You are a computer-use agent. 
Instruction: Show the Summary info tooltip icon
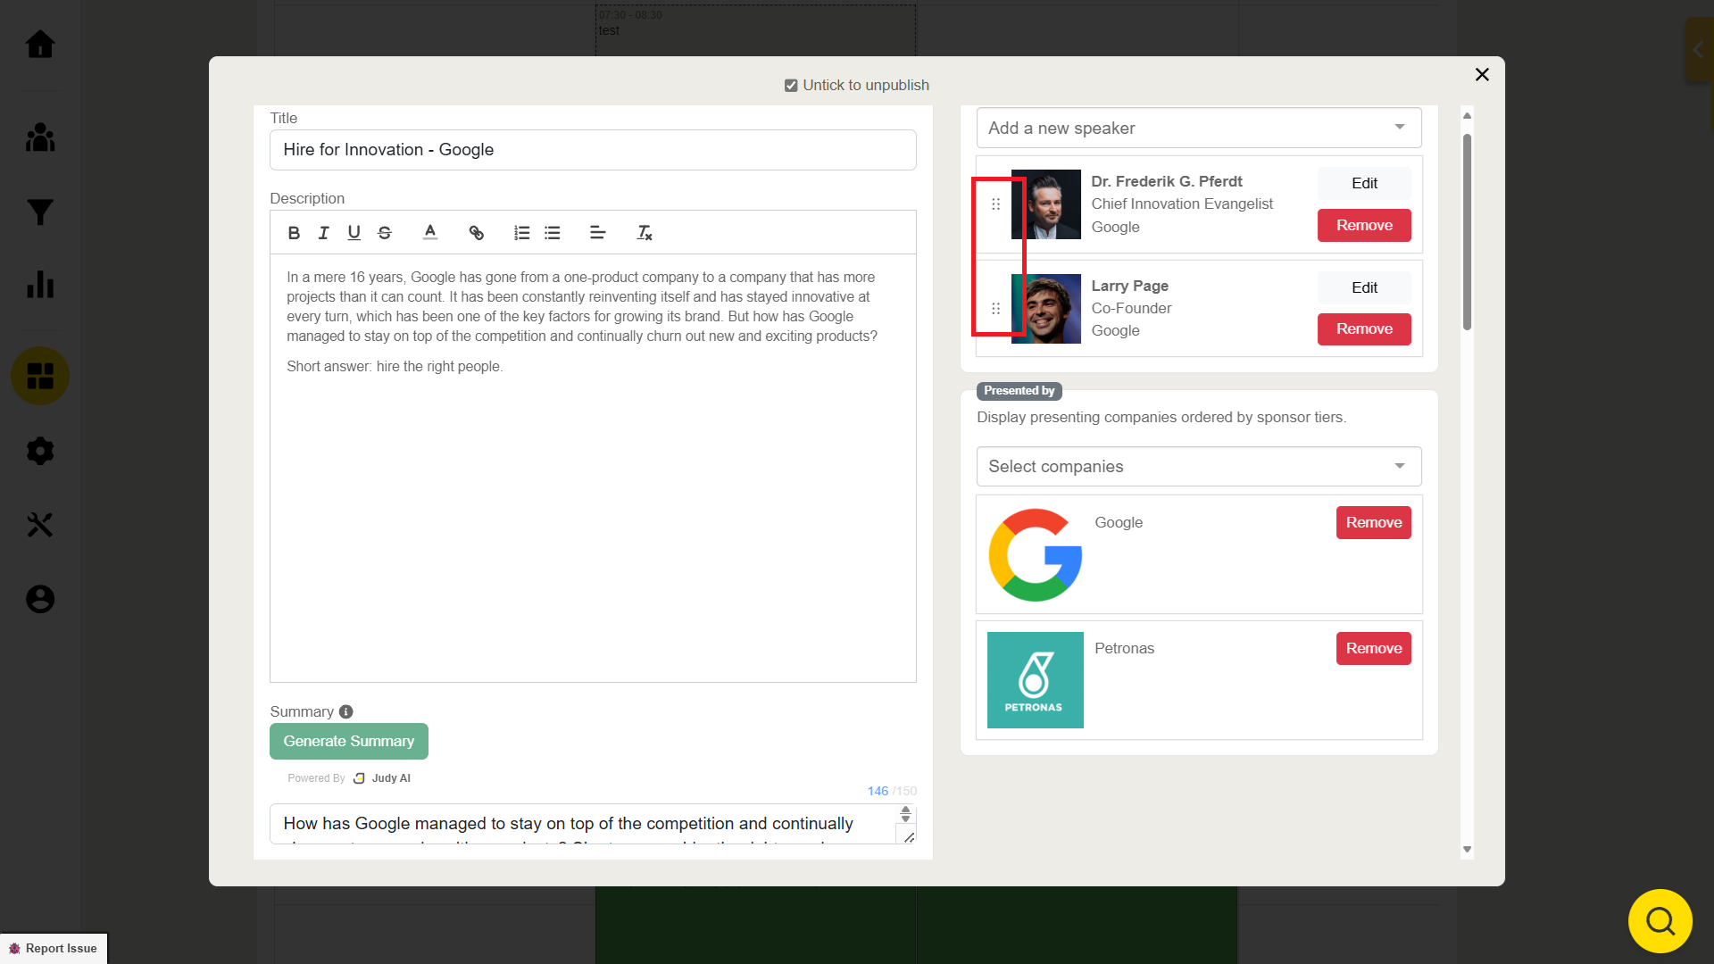(x=346, y=712)
